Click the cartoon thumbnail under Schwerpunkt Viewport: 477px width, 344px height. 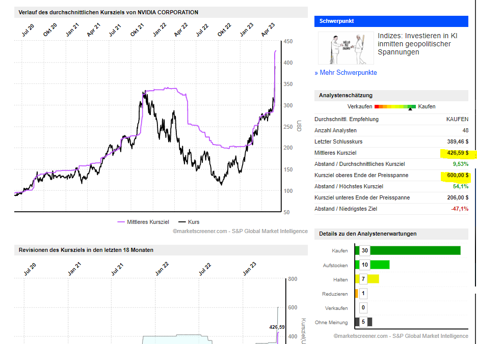coord(346,48)
